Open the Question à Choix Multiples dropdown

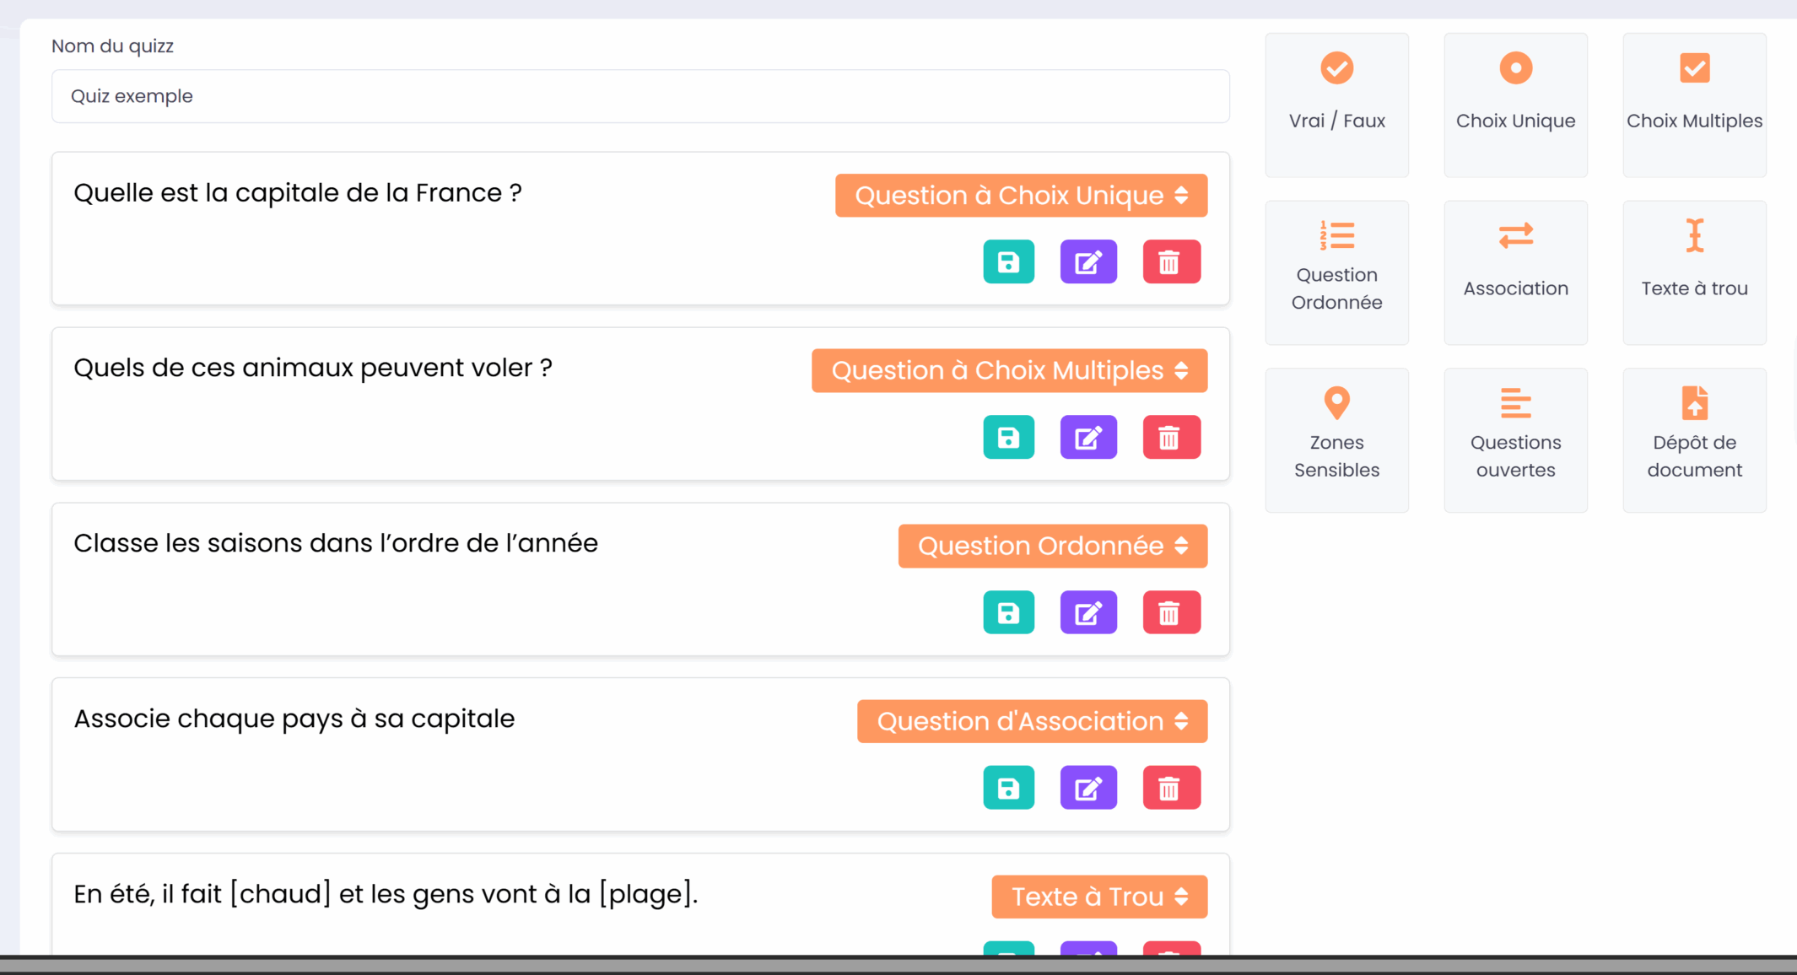1009,371
